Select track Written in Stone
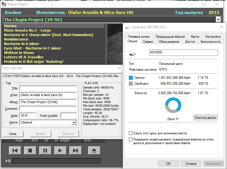The height and width of the screenshot is (169, 227). tap(19, 53)
